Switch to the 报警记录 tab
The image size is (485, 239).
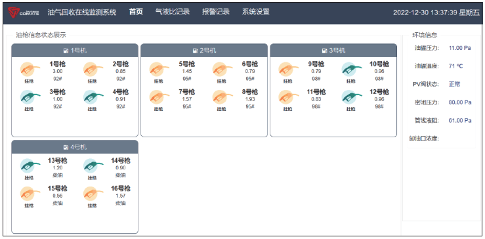(x=215, y=12)
